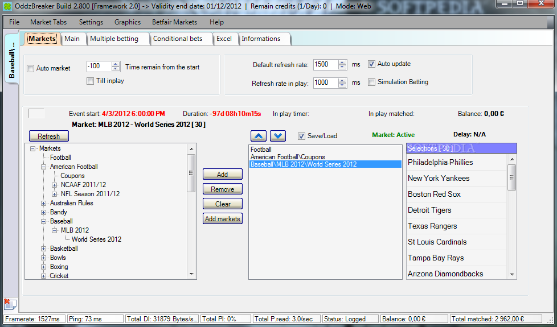557x327 pixels.
Task: Expand the Australian Rules node
Action: [43, 203]
